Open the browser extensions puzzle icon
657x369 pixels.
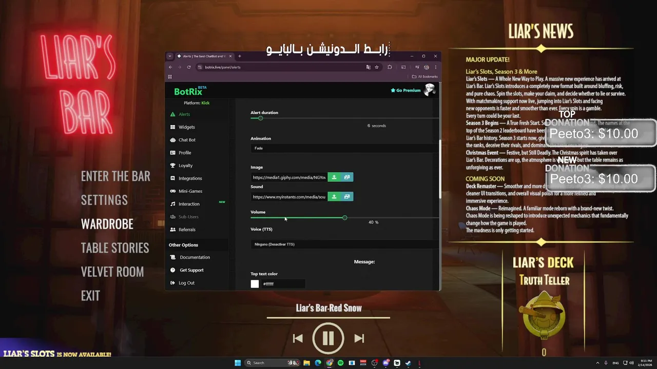click(x=390, y=67)
